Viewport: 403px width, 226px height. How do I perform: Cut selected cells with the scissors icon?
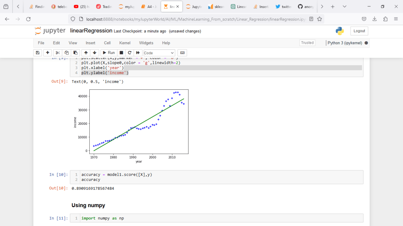tap(57, 53)
